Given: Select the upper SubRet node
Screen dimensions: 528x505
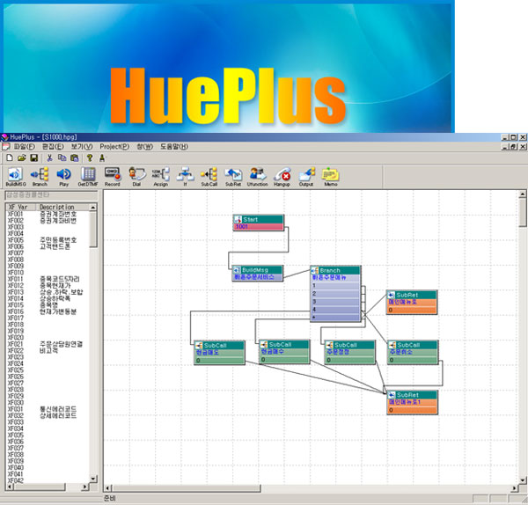Looking at the screenshot, I should [412, 303].
